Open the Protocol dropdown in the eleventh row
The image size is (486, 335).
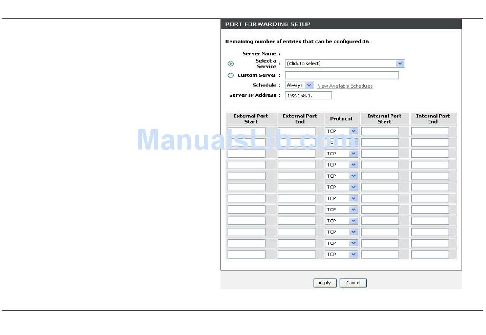(341, 243)
